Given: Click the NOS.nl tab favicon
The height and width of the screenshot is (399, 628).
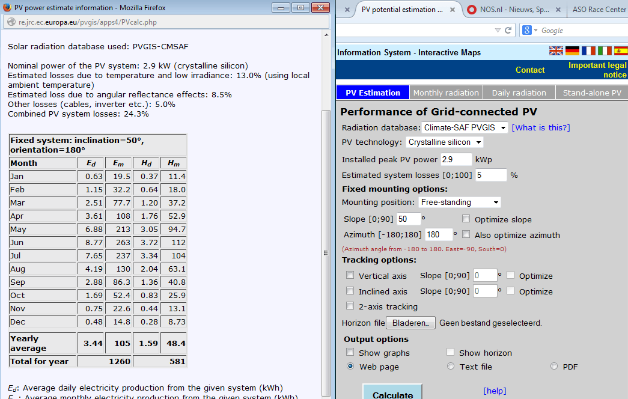Looking at the screenshot, I should 472,9.
